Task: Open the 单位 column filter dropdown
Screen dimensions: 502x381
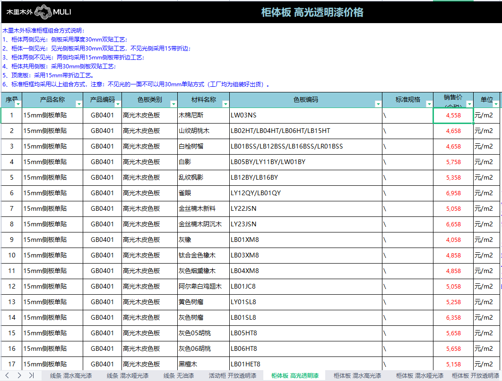Action: coord(496,104)
